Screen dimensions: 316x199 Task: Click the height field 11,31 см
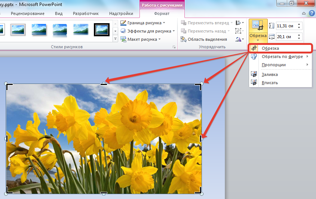(x=286, y=26)
